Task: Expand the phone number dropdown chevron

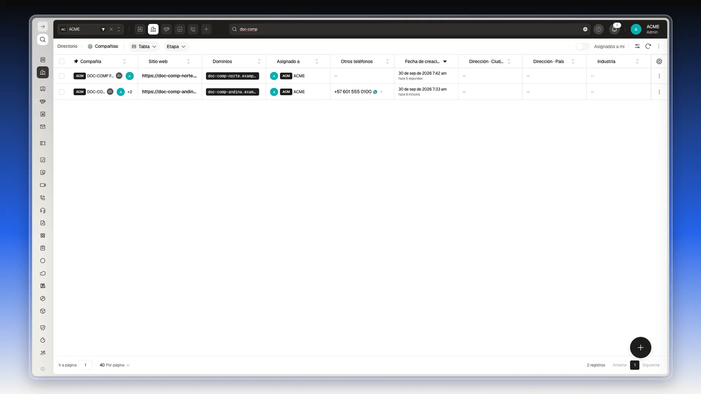Action: 381,92
